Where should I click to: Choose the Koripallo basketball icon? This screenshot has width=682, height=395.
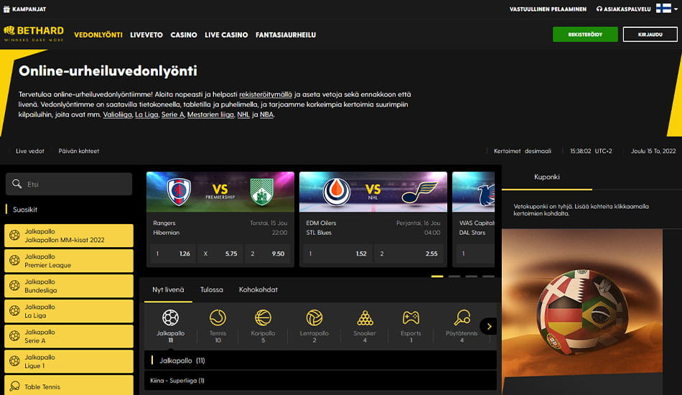[x=263, y=318]
